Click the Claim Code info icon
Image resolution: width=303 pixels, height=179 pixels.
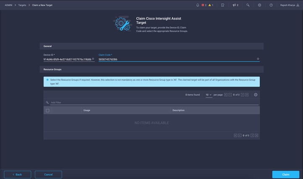[258, 59]
